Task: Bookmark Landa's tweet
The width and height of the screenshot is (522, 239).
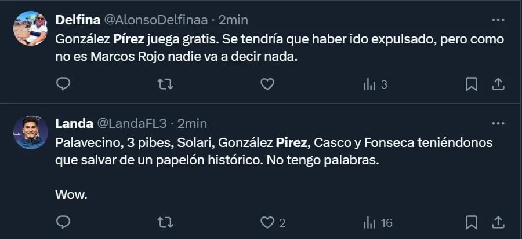Action: (472, 222)
